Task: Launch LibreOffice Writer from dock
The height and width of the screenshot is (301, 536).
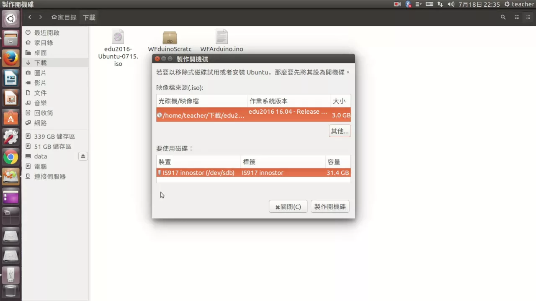Action: 10,78
